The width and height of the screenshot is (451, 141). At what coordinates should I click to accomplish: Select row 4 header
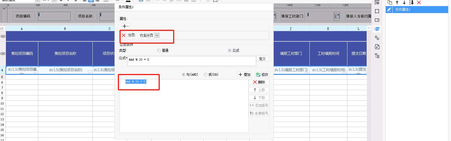tap(3, 70)
